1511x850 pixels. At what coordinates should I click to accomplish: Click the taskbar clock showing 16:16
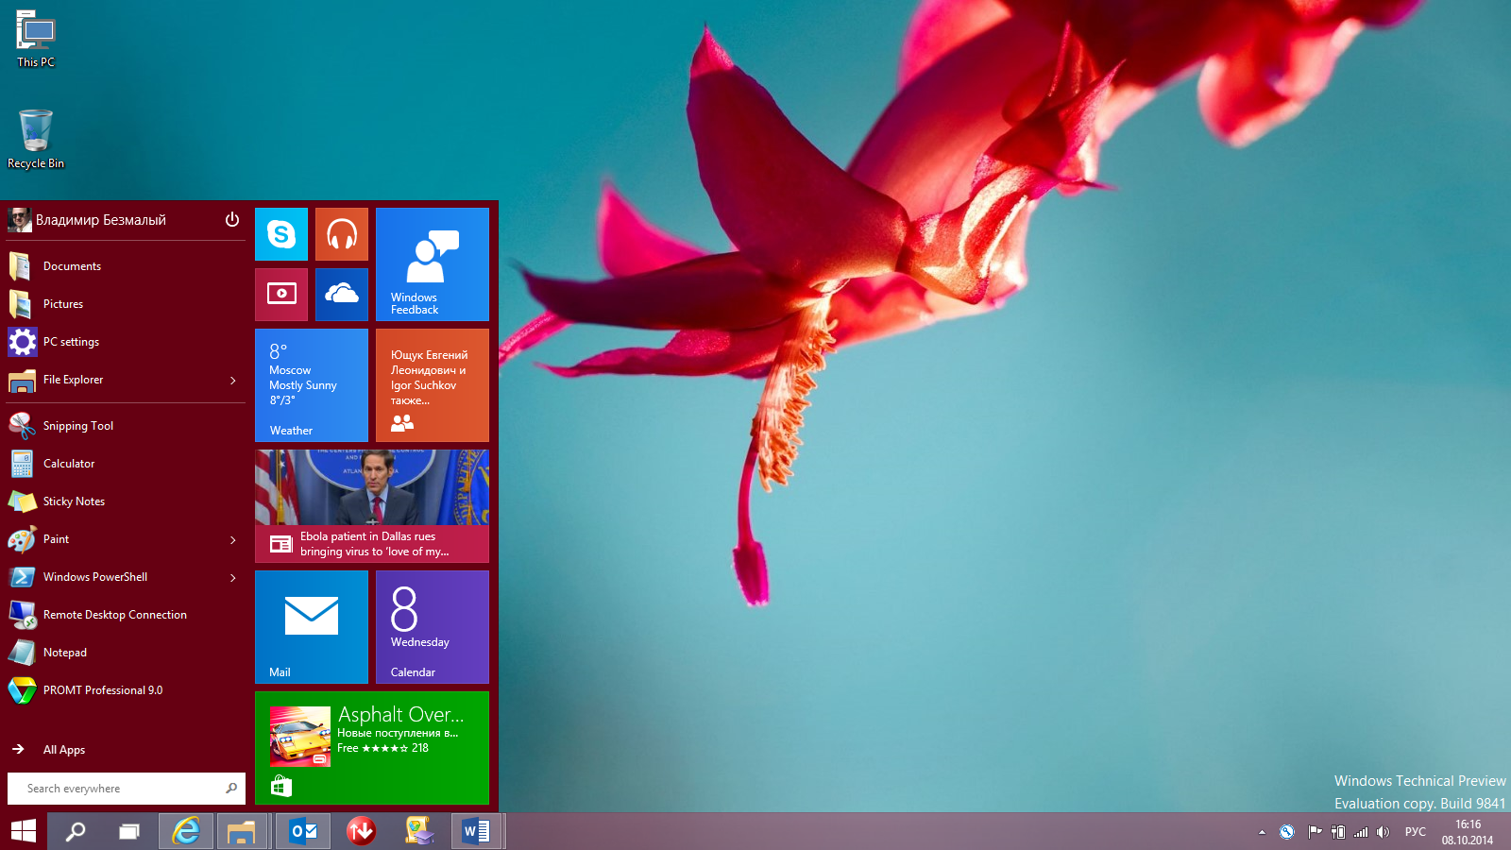(1468, 832)
